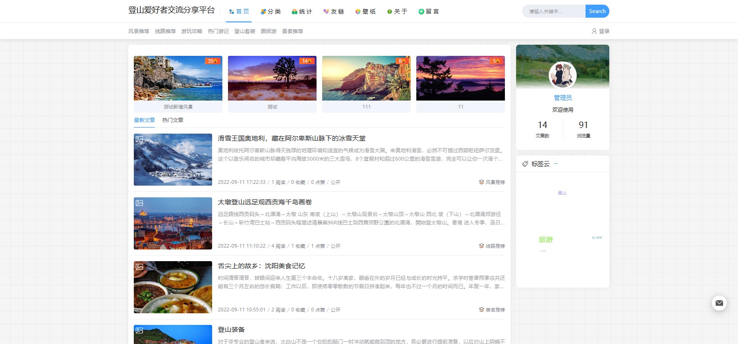The image size is (738, 344).
Task: Click the blue Search button
Action: (597, 11)
